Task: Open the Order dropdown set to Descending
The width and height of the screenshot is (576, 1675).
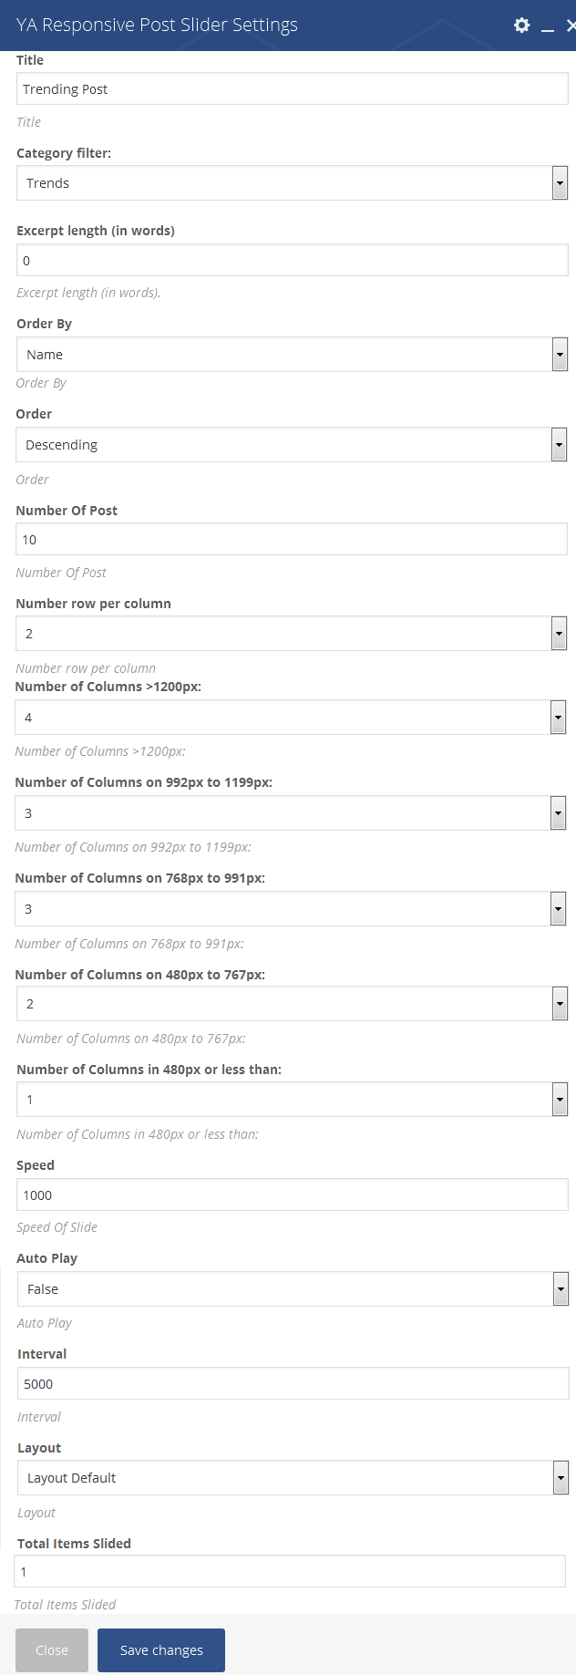Action: point(292,445)
